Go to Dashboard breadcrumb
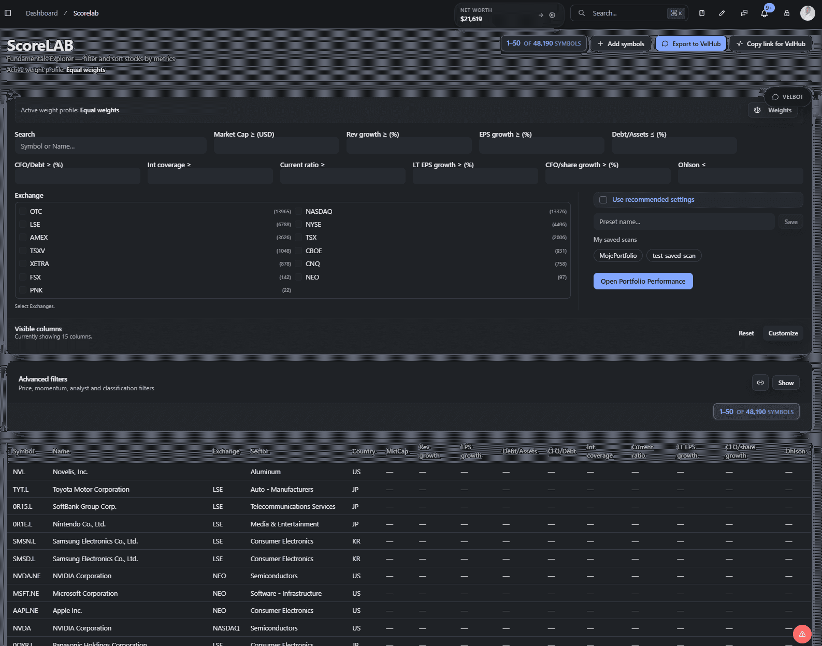The height and width of the screenshot is (646, 822). point(42,13)
